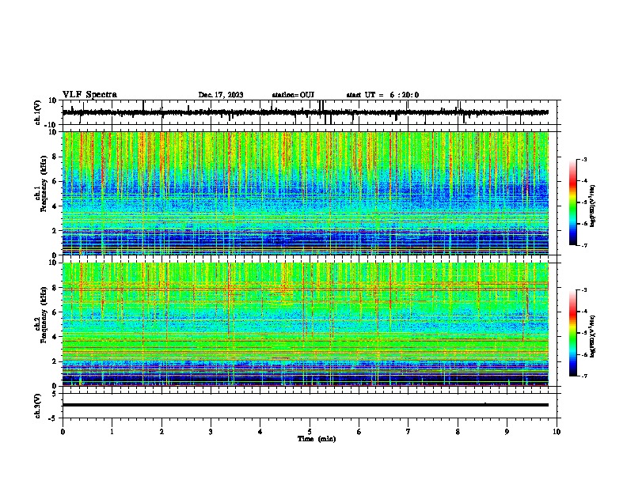Image resolution: width=627 pixels, height=484 pixels.
Task: Click the ch.1 color scale bar
Action: [573, 202]
